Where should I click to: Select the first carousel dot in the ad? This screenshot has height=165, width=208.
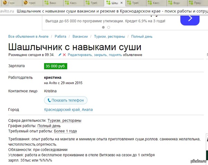click(103, 27)
